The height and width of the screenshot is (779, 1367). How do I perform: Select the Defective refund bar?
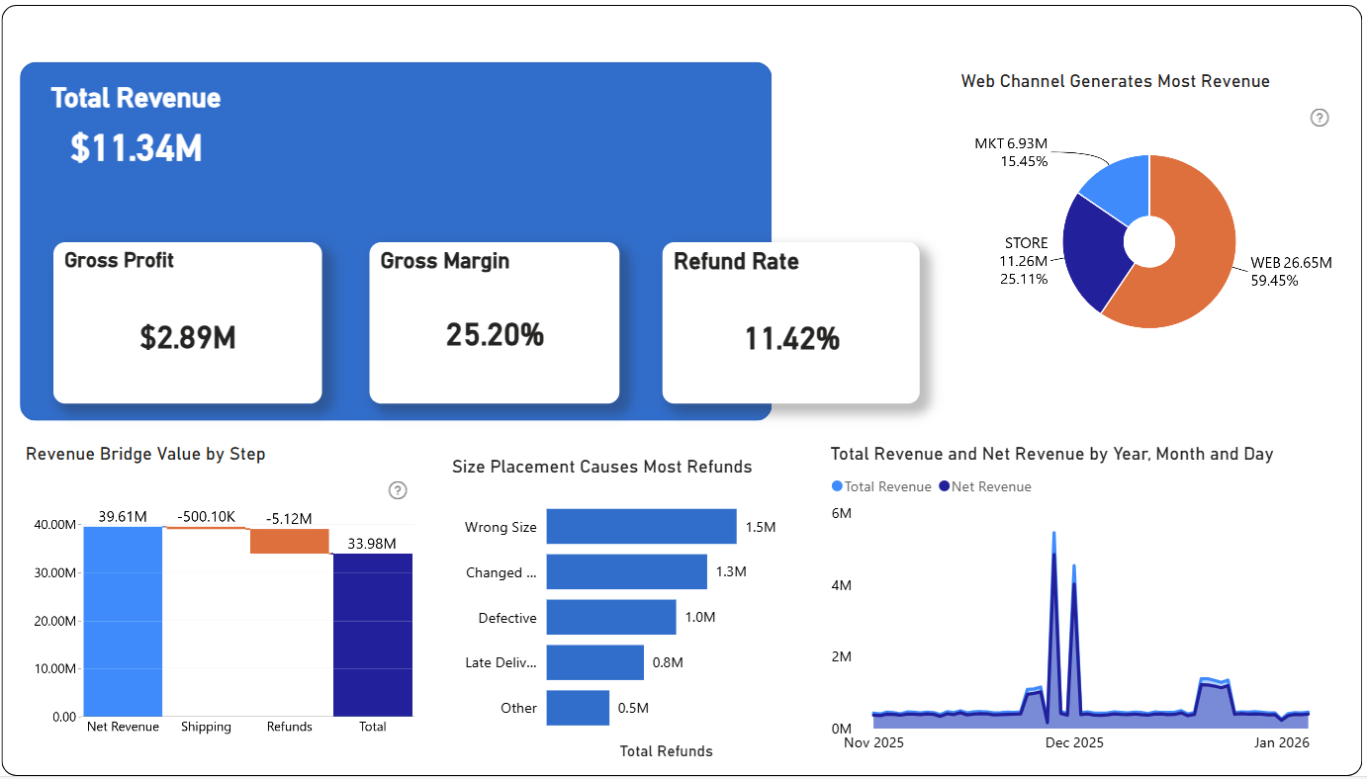coord(611,617)
